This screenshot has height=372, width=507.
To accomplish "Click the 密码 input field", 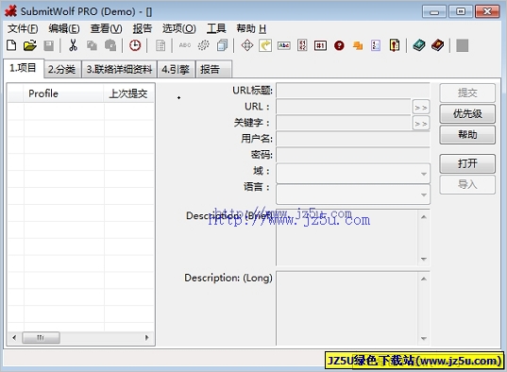I will click(x=353, y=155).
